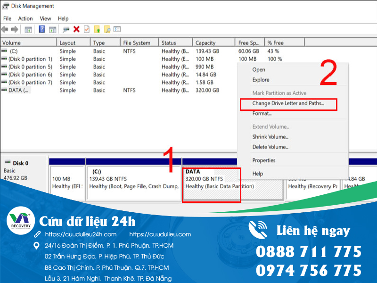Viewport: 377px width, 283px height.
Task: Click the folder with green arrow icon
Action: point(97,29)
